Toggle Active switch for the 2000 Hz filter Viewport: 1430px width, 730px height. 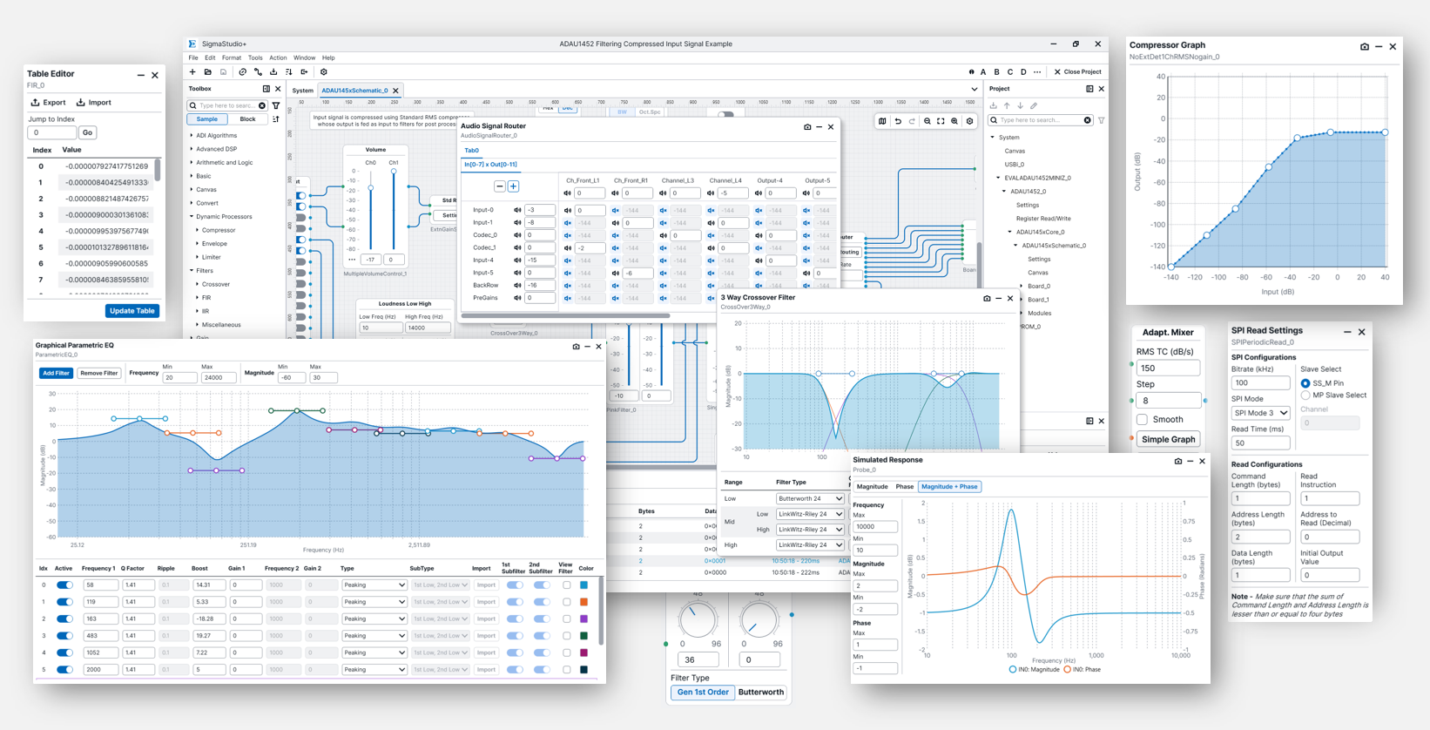pyautogui.click(x=64, y=670)
